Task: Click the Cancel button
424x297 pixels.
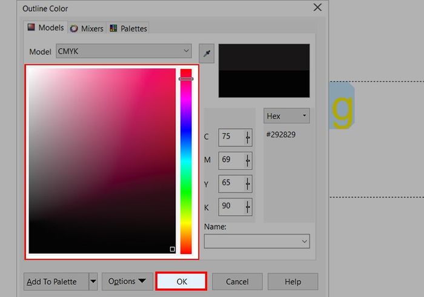Action: coord(237,282)
